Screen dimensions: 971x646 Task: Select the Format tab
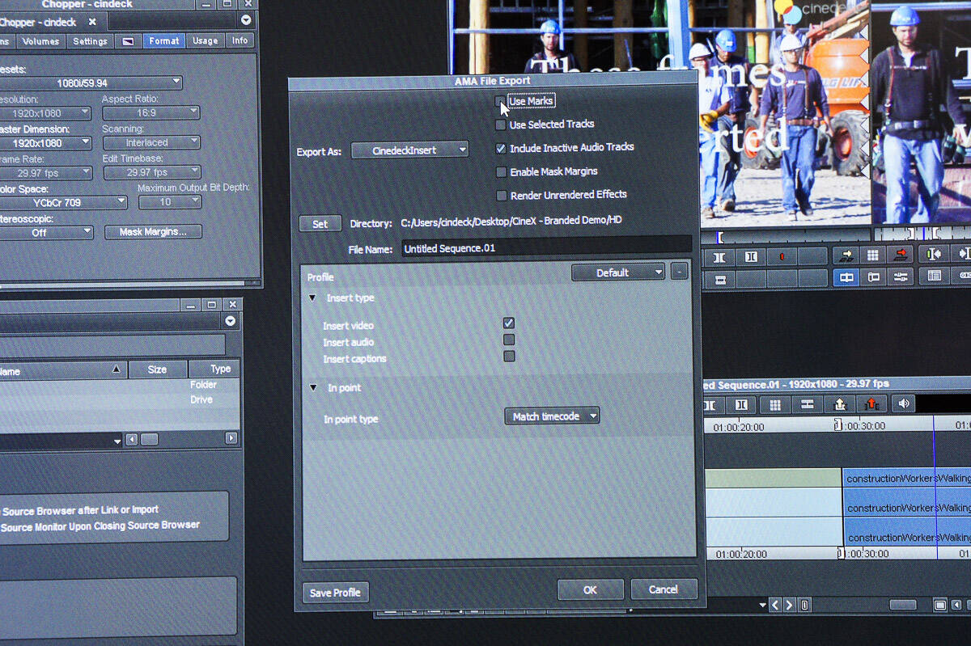pos(164,40)
